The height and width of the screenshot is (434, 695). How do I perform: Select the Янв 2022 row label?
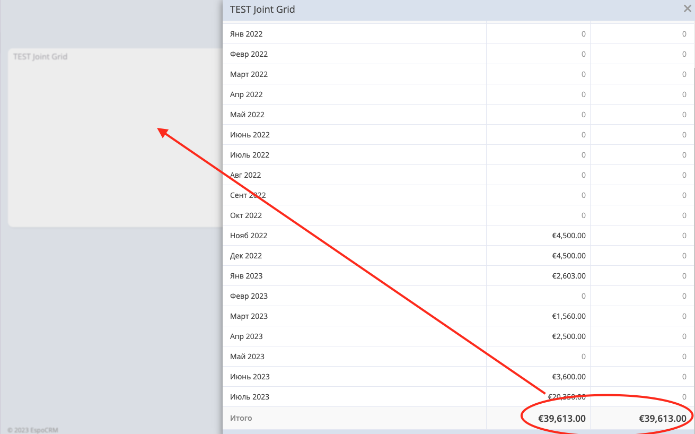[246, 34]
